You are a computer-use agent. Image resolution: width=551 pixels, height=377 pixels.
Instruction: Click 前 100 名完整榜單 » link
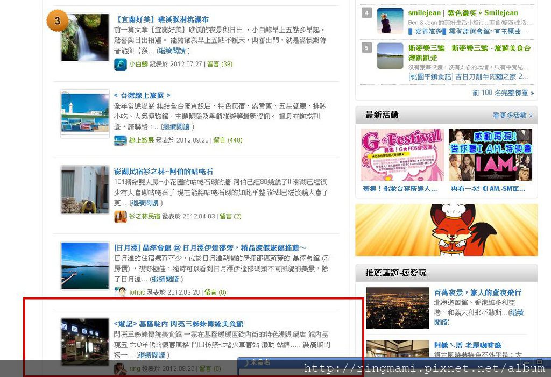coord(503,93)
